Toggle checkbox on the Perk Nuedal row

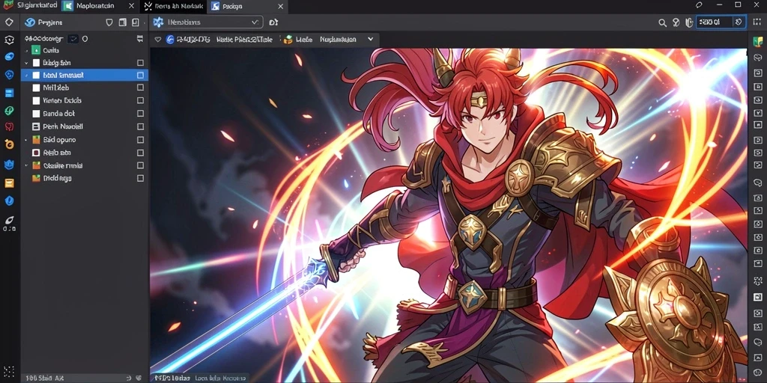tap(140, 126)
